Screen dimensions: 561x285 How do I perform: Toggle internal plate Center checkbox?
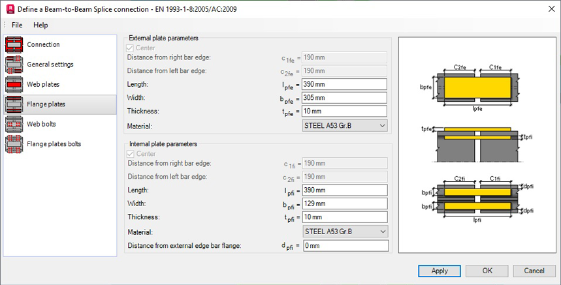click(x=130, y=154)
